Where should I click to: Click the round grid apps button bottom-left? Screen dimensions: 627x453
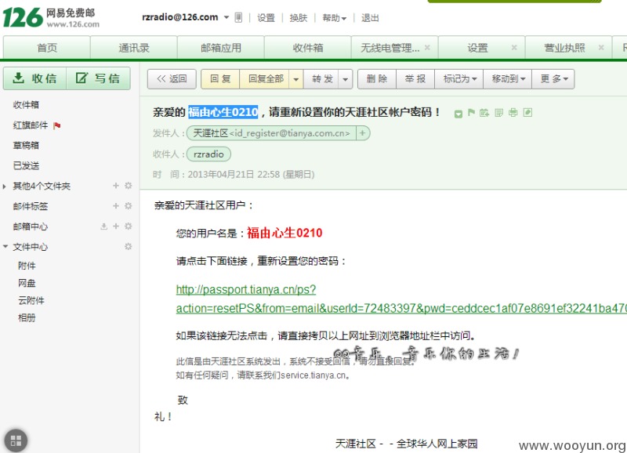pos(16,440)
